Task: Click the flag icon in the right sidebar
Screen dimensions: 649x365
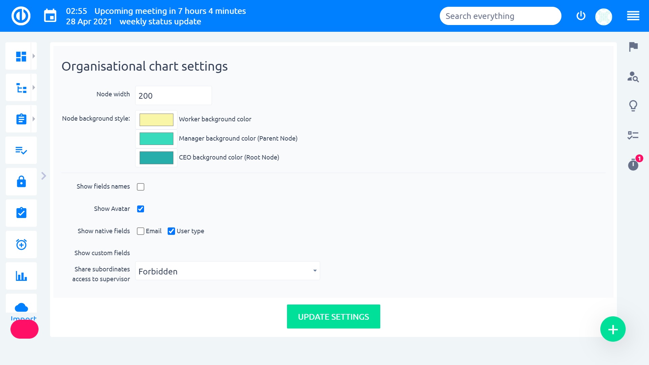Action: (x=633, y=47)
